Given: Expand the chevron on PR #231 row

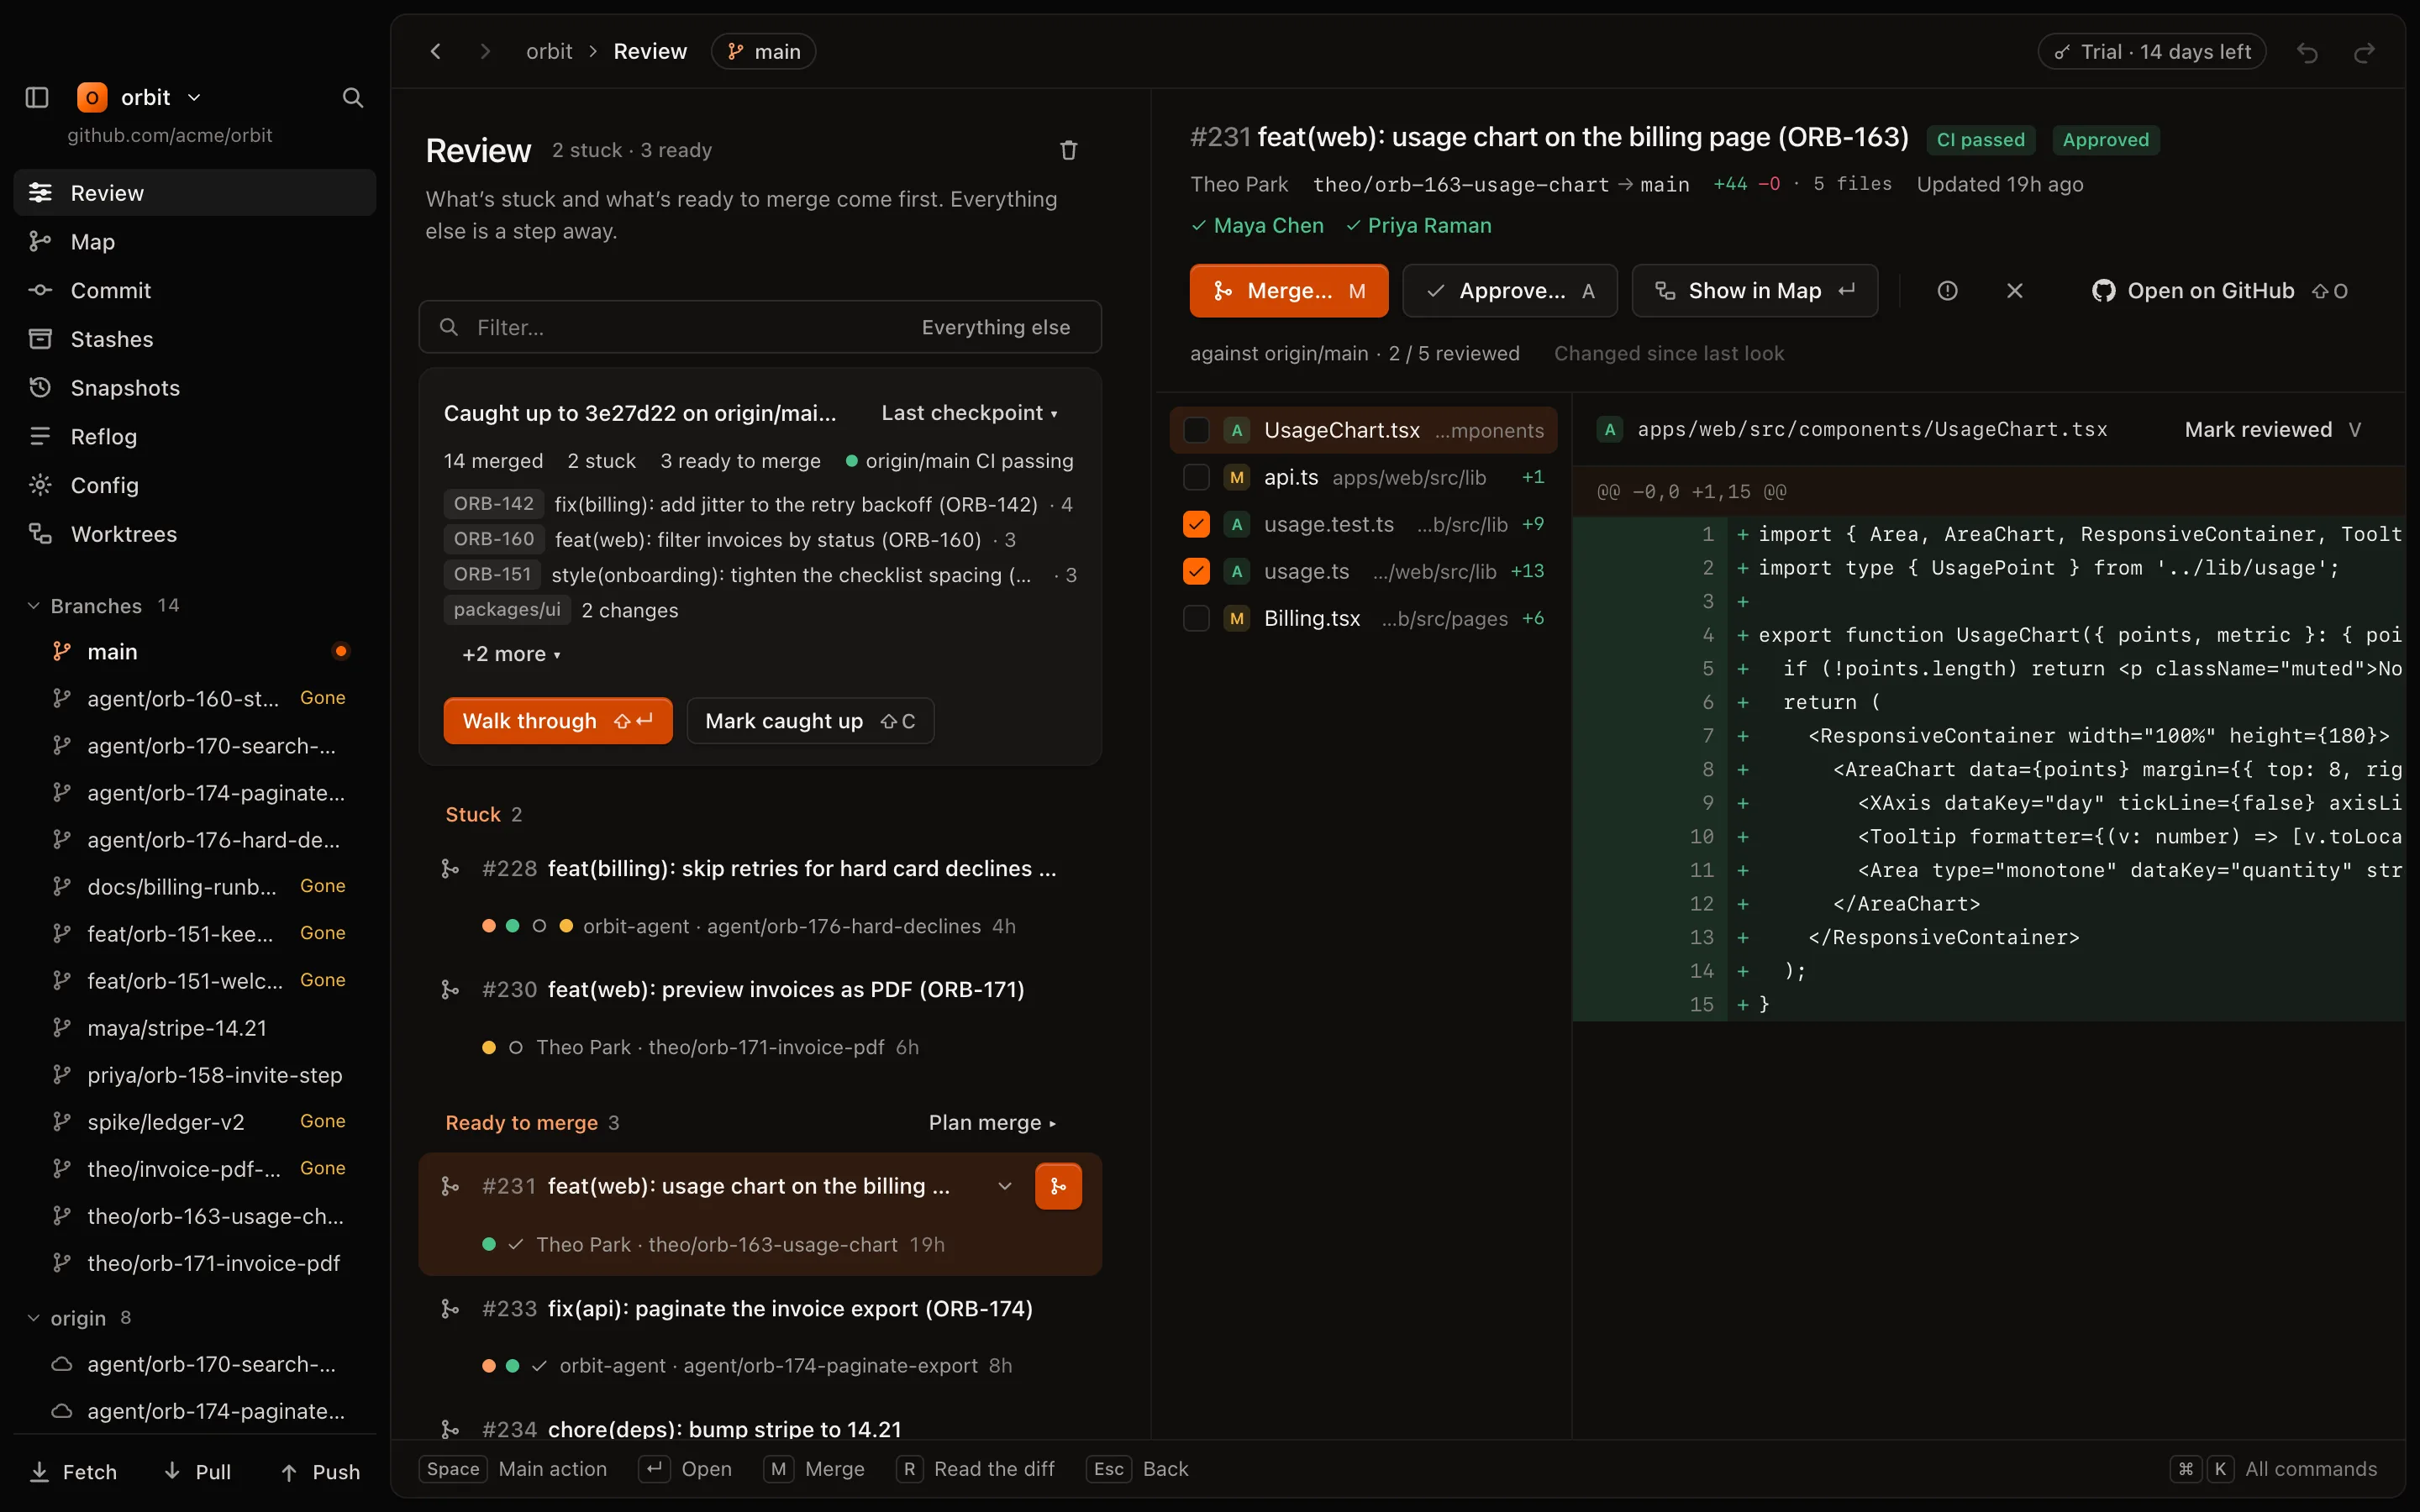Looking at the screenshot, I should (1004, 1186).
